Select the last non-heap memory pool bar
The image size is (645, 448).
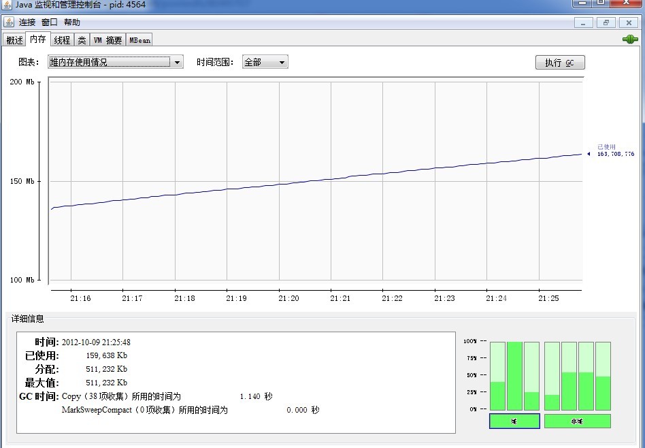[603, 375]
